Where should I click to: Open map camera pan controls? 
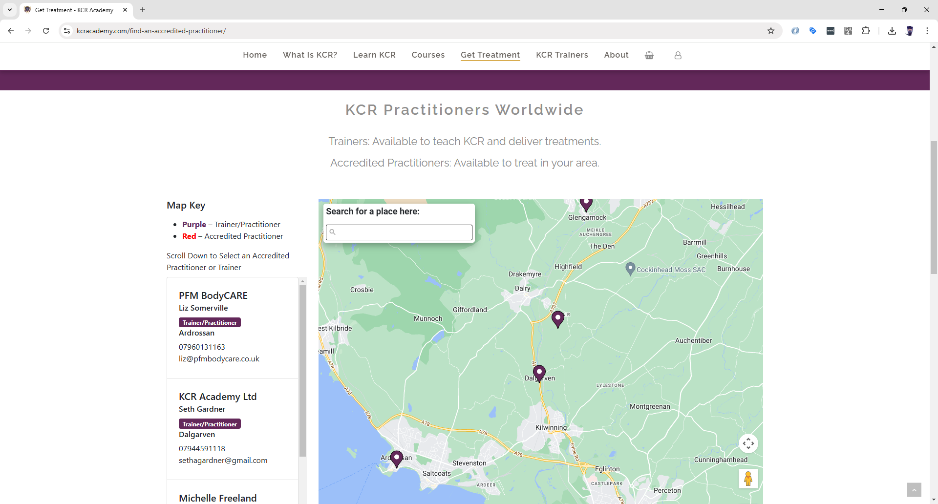[748, 443]
